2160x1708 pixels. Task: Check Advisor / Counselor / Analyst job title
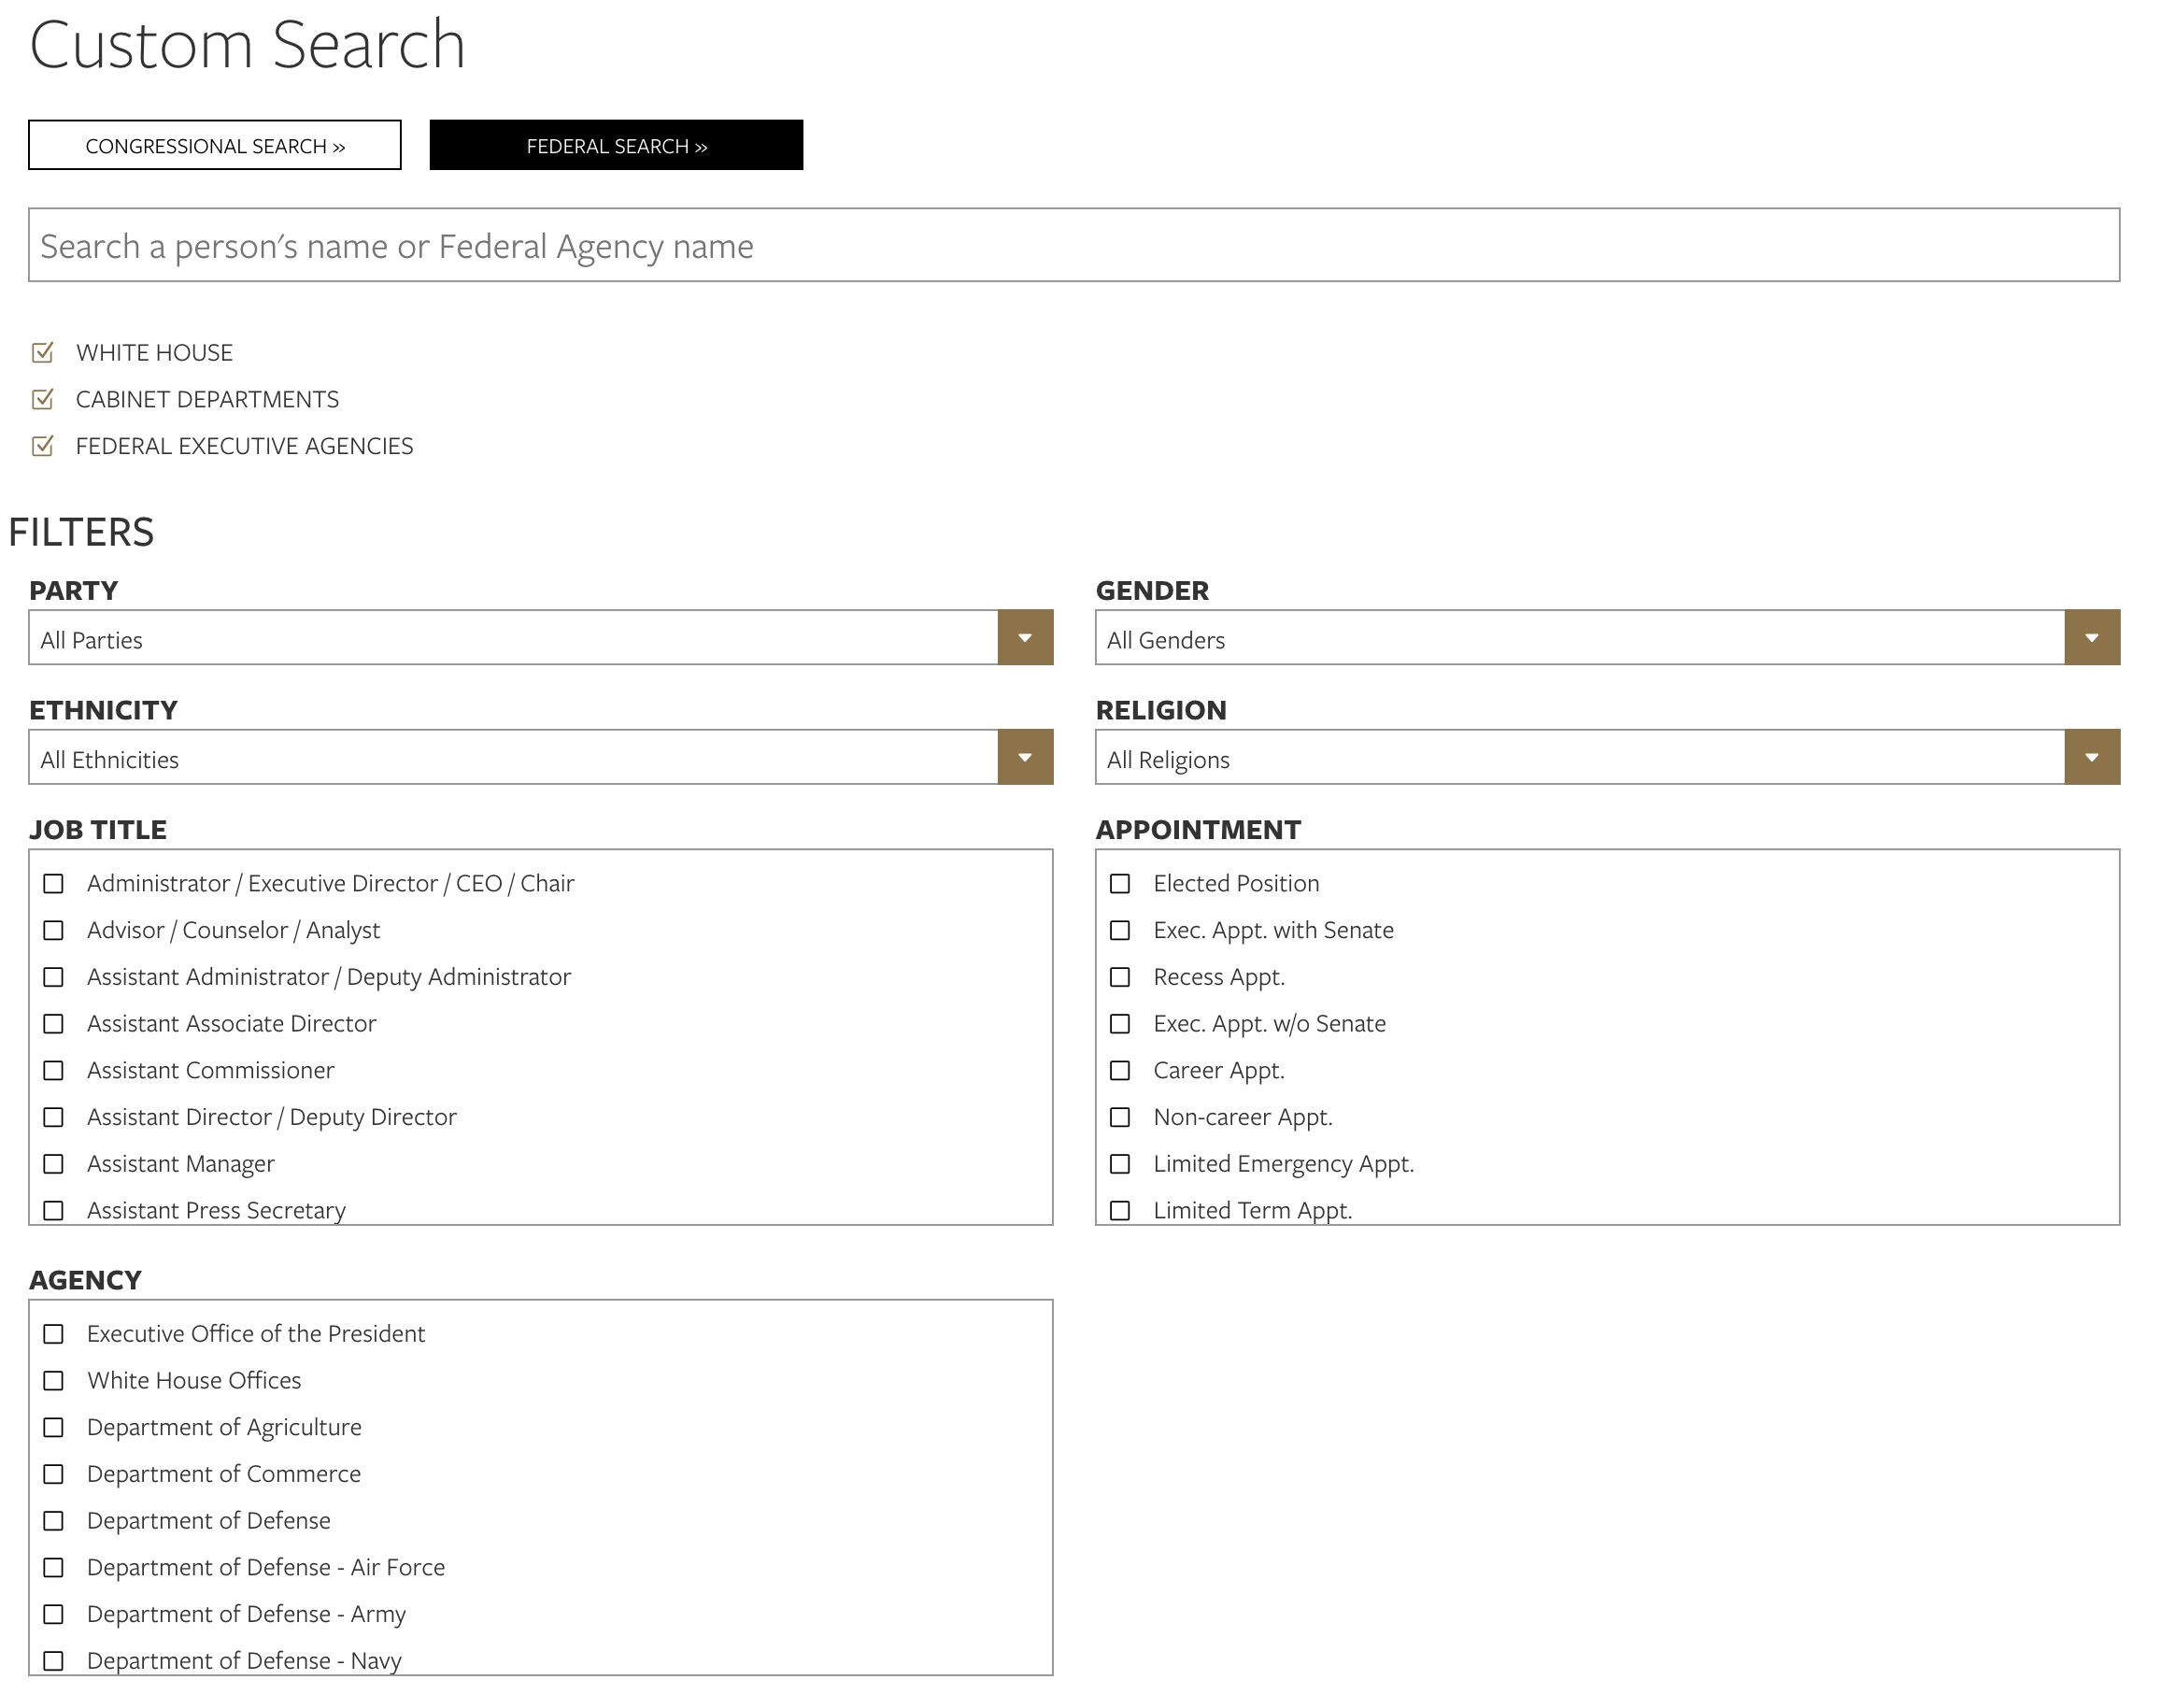point(54,931)
